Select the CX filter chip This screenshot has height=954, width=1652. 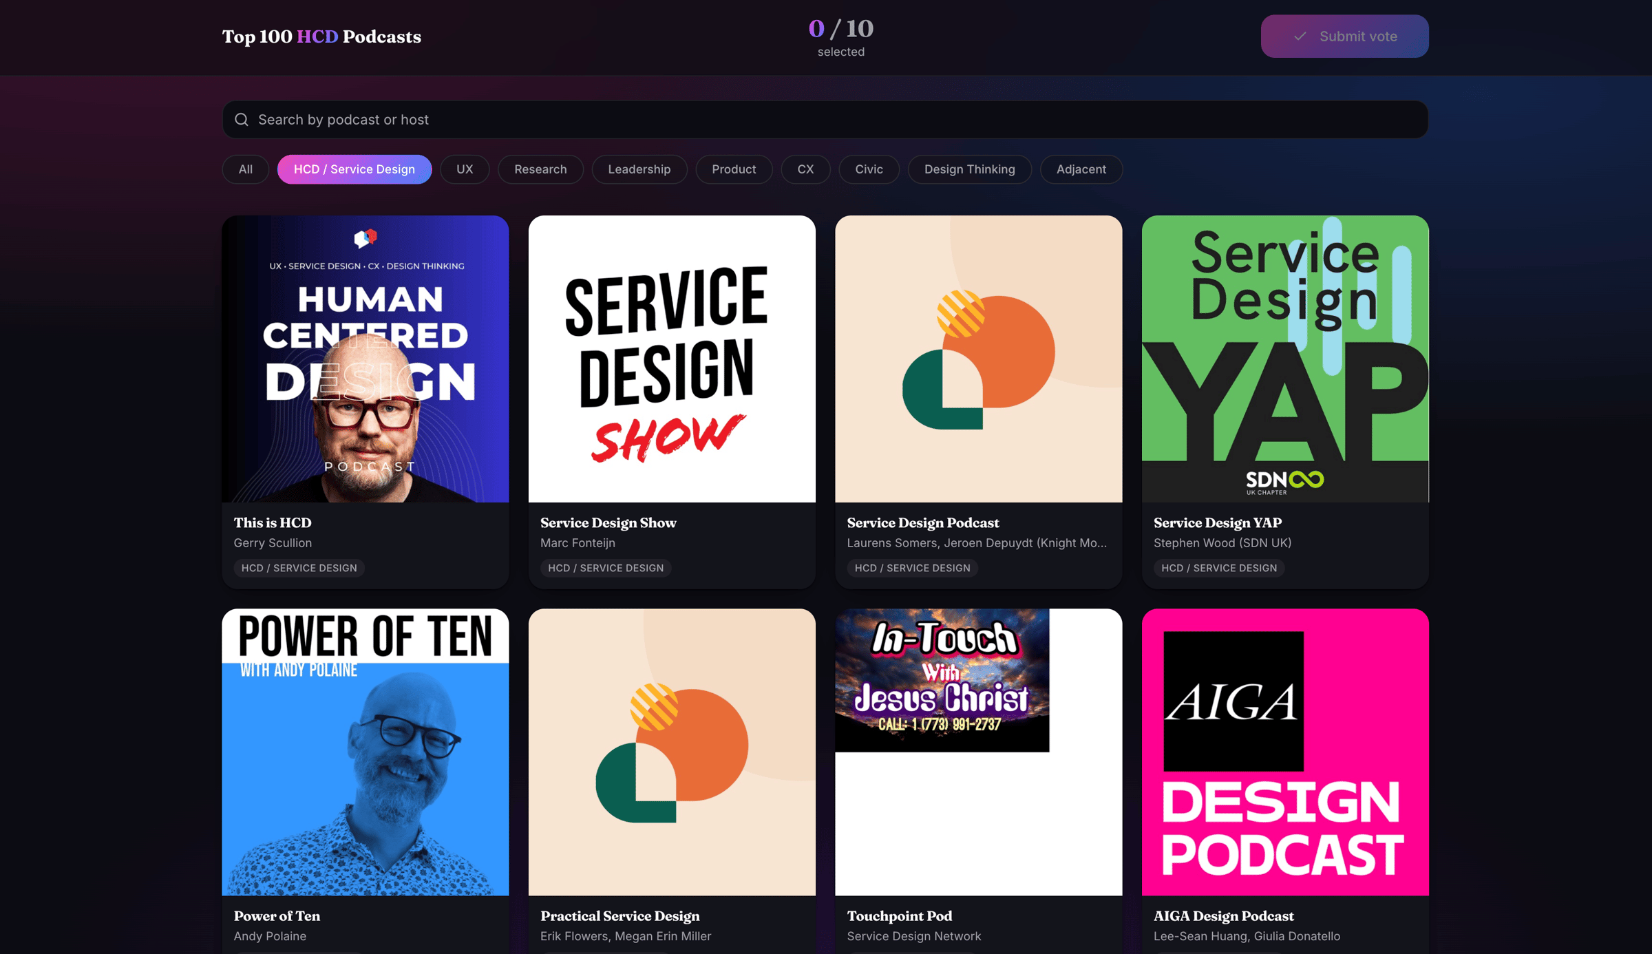pos(805,169)
